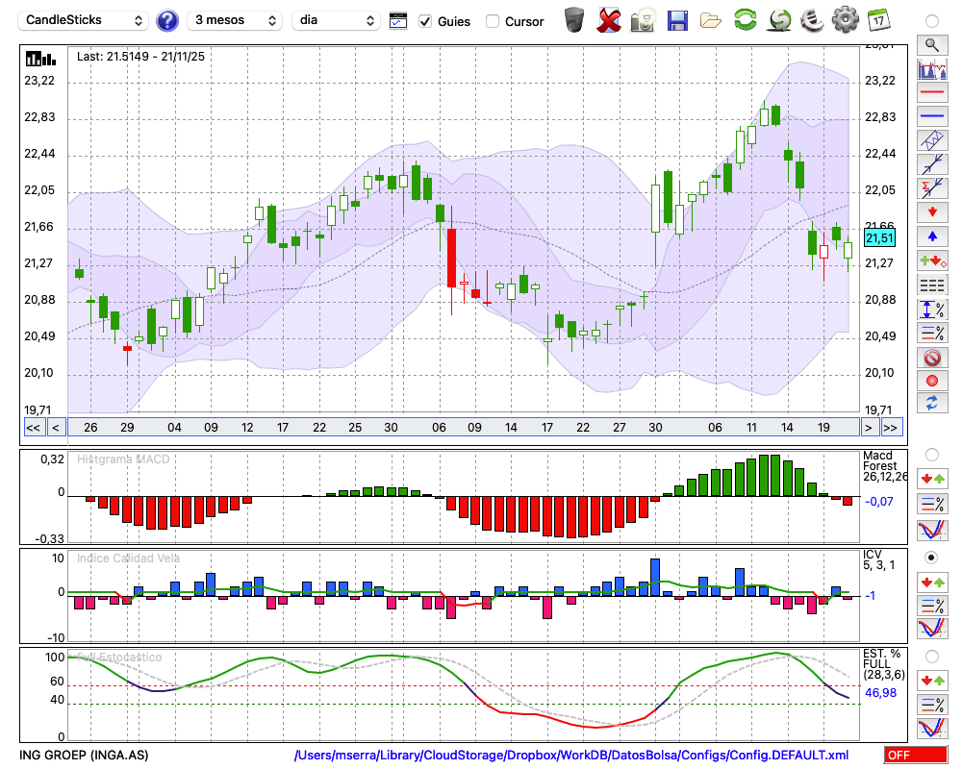Viewport: 962px width, 769px height.
Task: Uncheck the Guies checkbox
Action: [426, 21]
